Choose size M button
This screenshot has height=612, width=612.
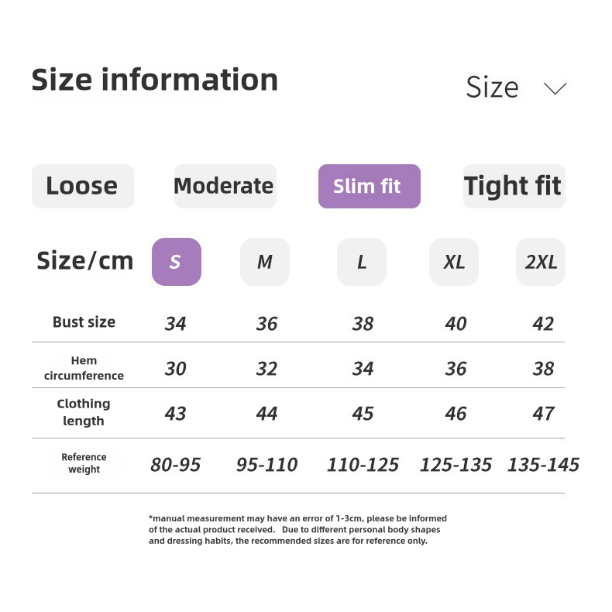tap(265, 262)
